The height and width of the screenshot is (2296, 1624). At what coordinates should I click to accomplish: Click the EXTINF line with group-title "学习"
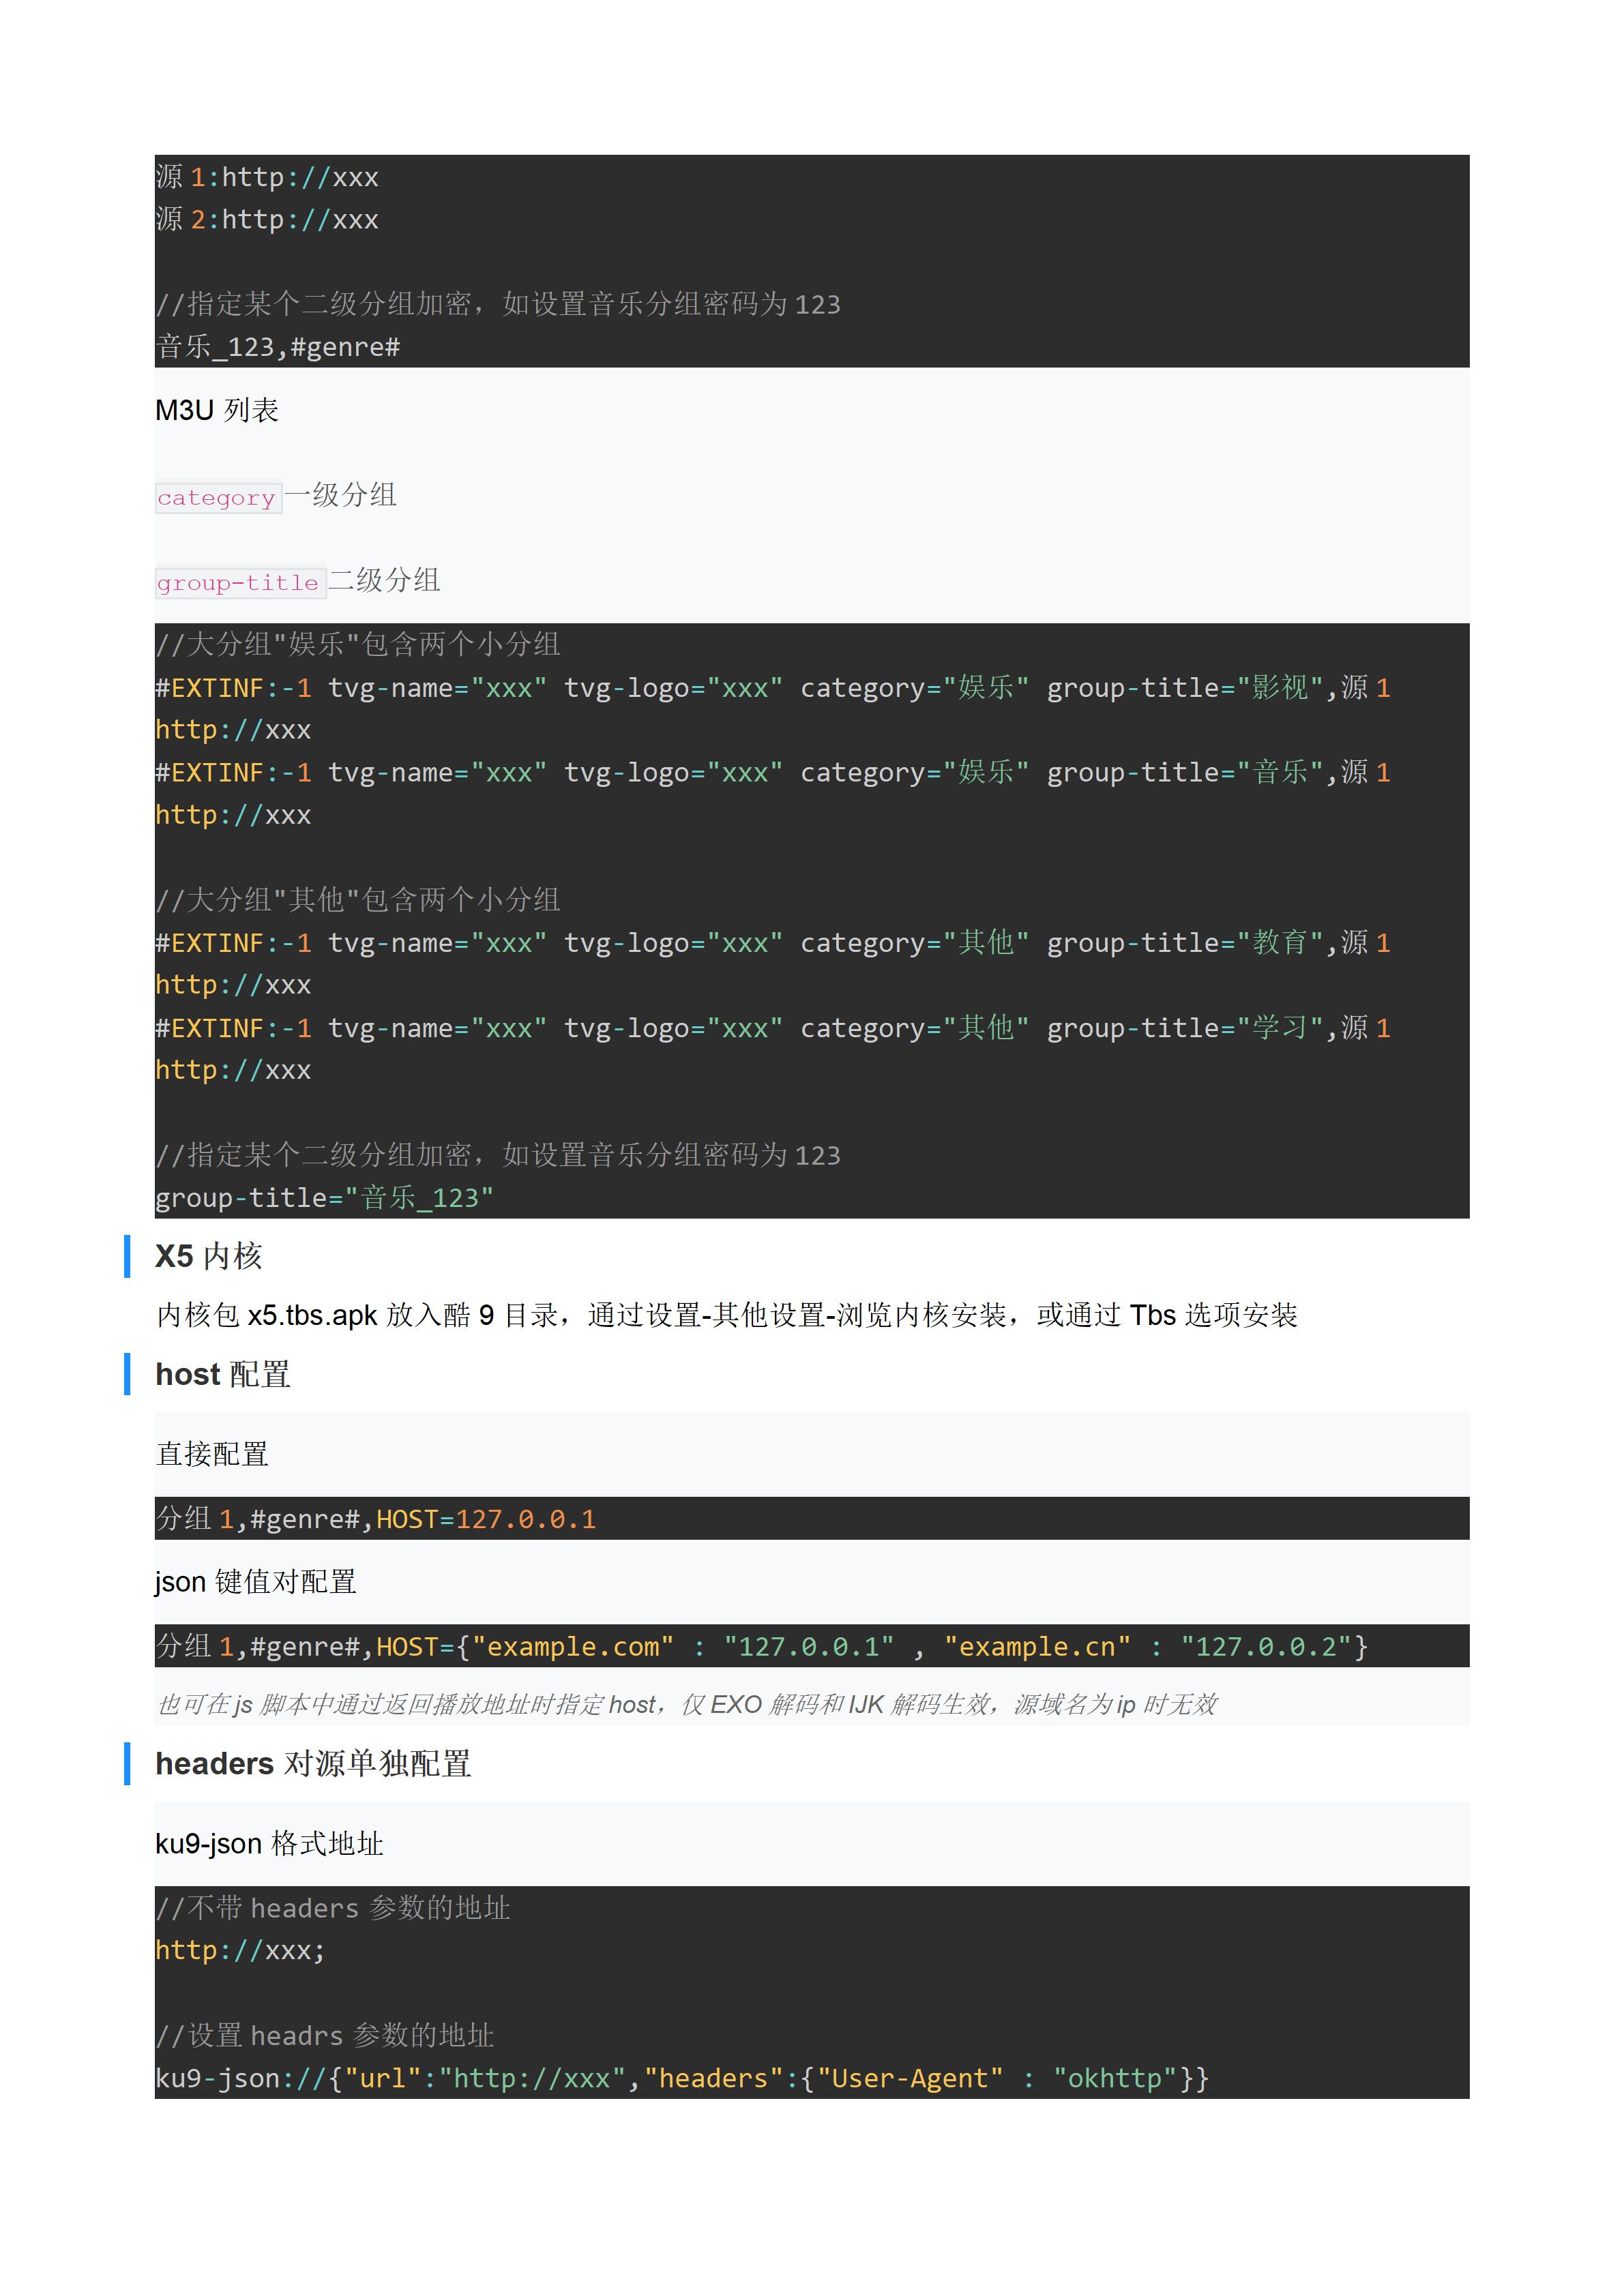point(771,1028)
